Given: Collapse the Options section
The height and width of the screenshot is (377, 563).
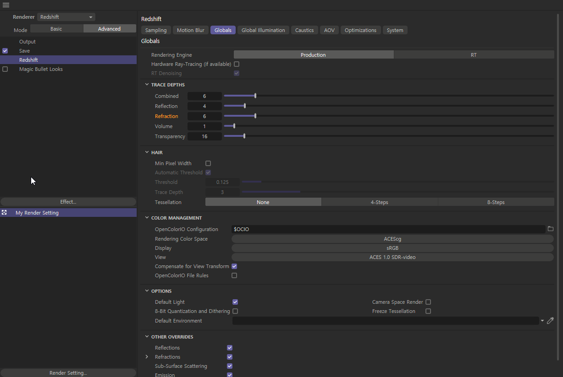Looking at the screenshot, I should (x=147, y=291).
